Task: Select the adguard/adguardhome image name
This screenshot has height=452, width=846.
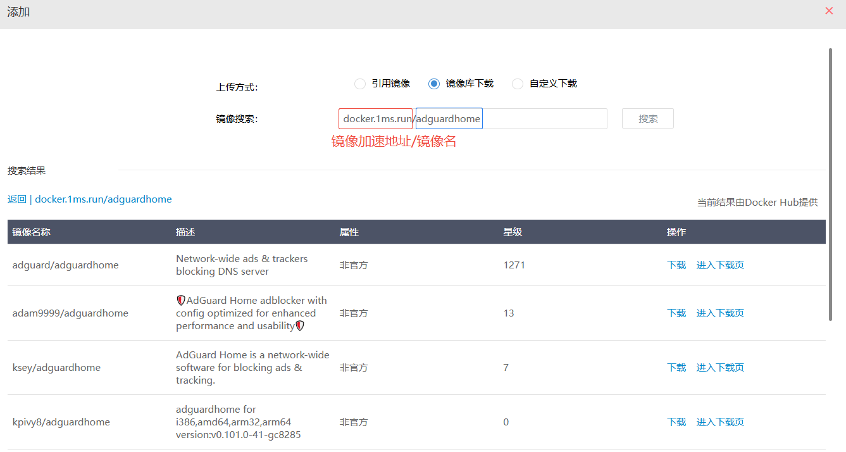Action: tap(65, 265)
